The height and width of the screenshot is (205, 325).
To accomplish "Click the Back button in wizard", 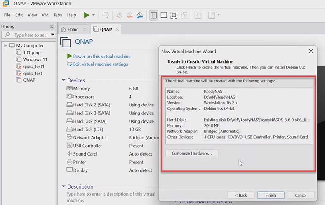I will click(241, 195).
